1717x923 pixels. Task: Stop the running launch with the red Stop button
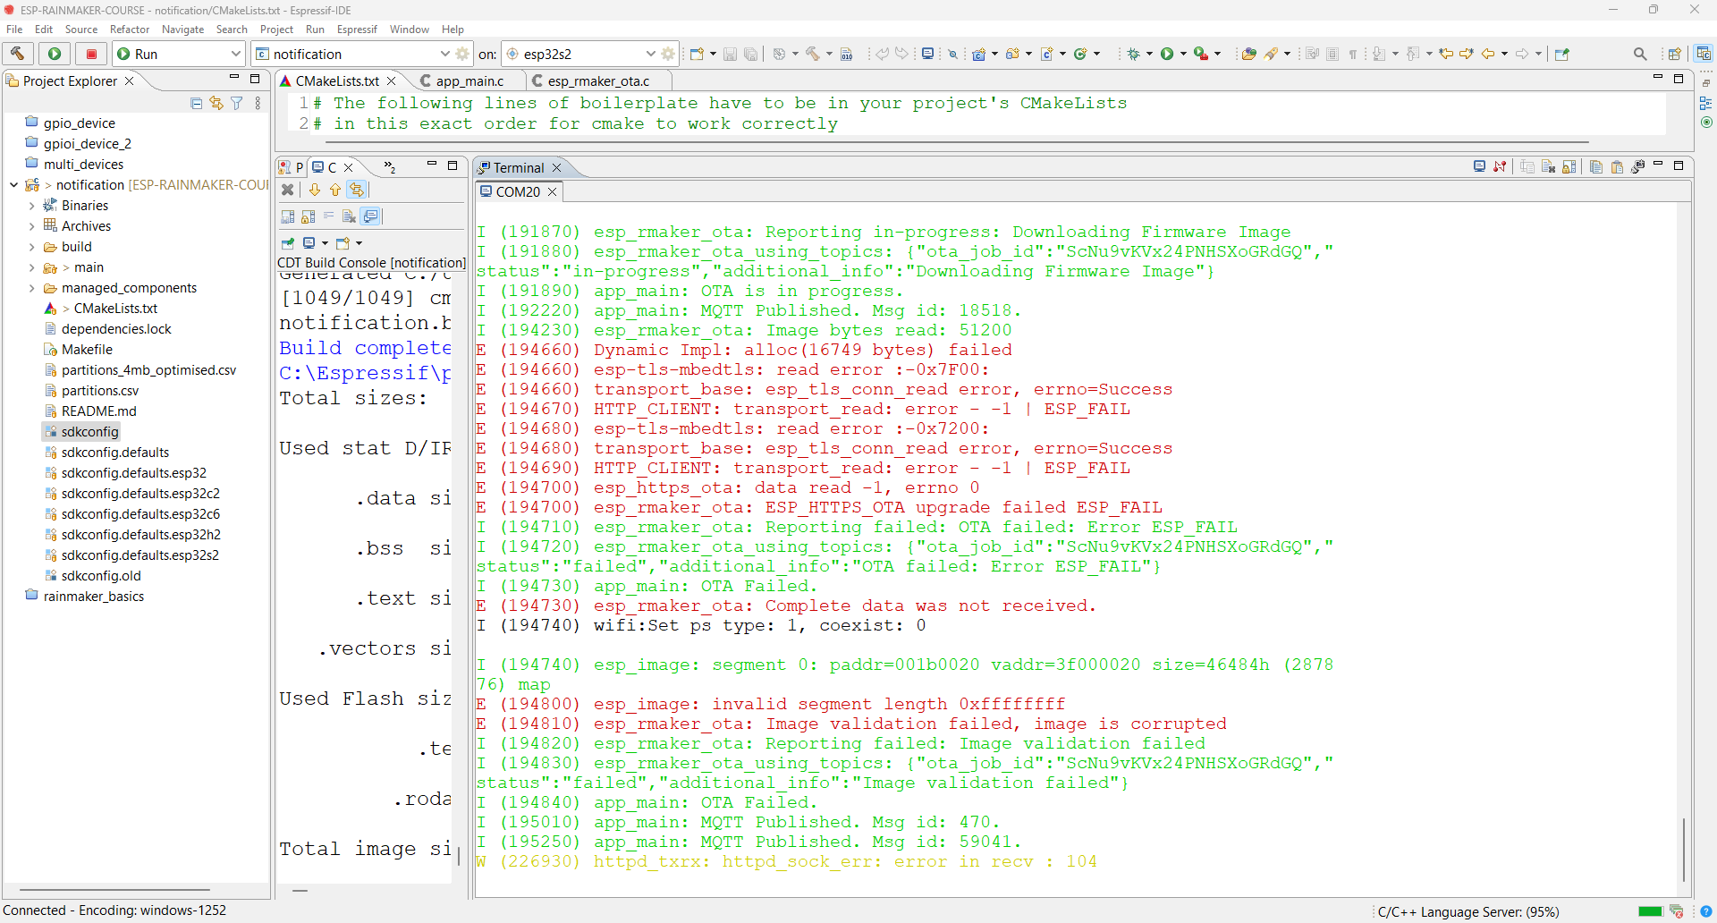[91, 54]
